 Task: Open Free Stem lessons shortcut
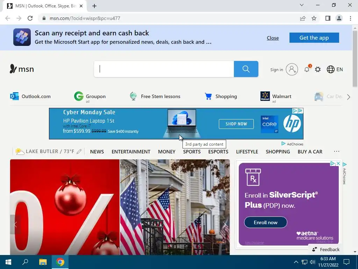(x=155, y=96)
